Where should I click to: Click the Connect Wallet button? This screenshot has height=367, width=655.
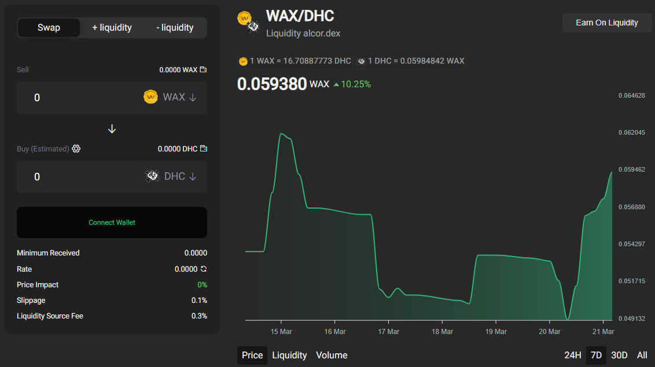(112, 223)
